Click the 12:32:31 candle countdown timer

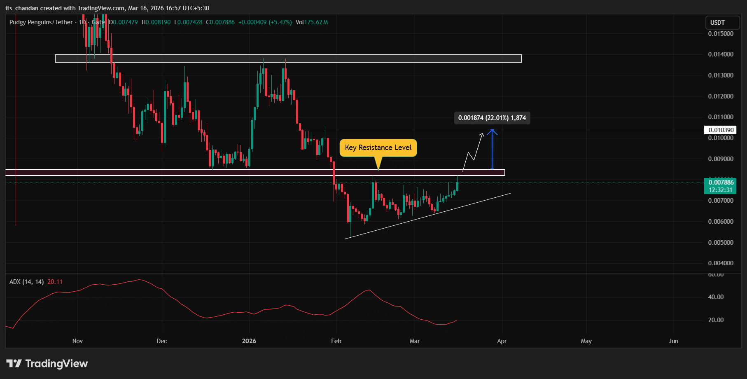coord(721,189)
